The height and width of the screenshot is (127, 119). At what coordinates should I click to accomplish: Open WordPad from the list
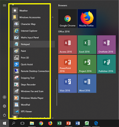(x=32, y=105)
